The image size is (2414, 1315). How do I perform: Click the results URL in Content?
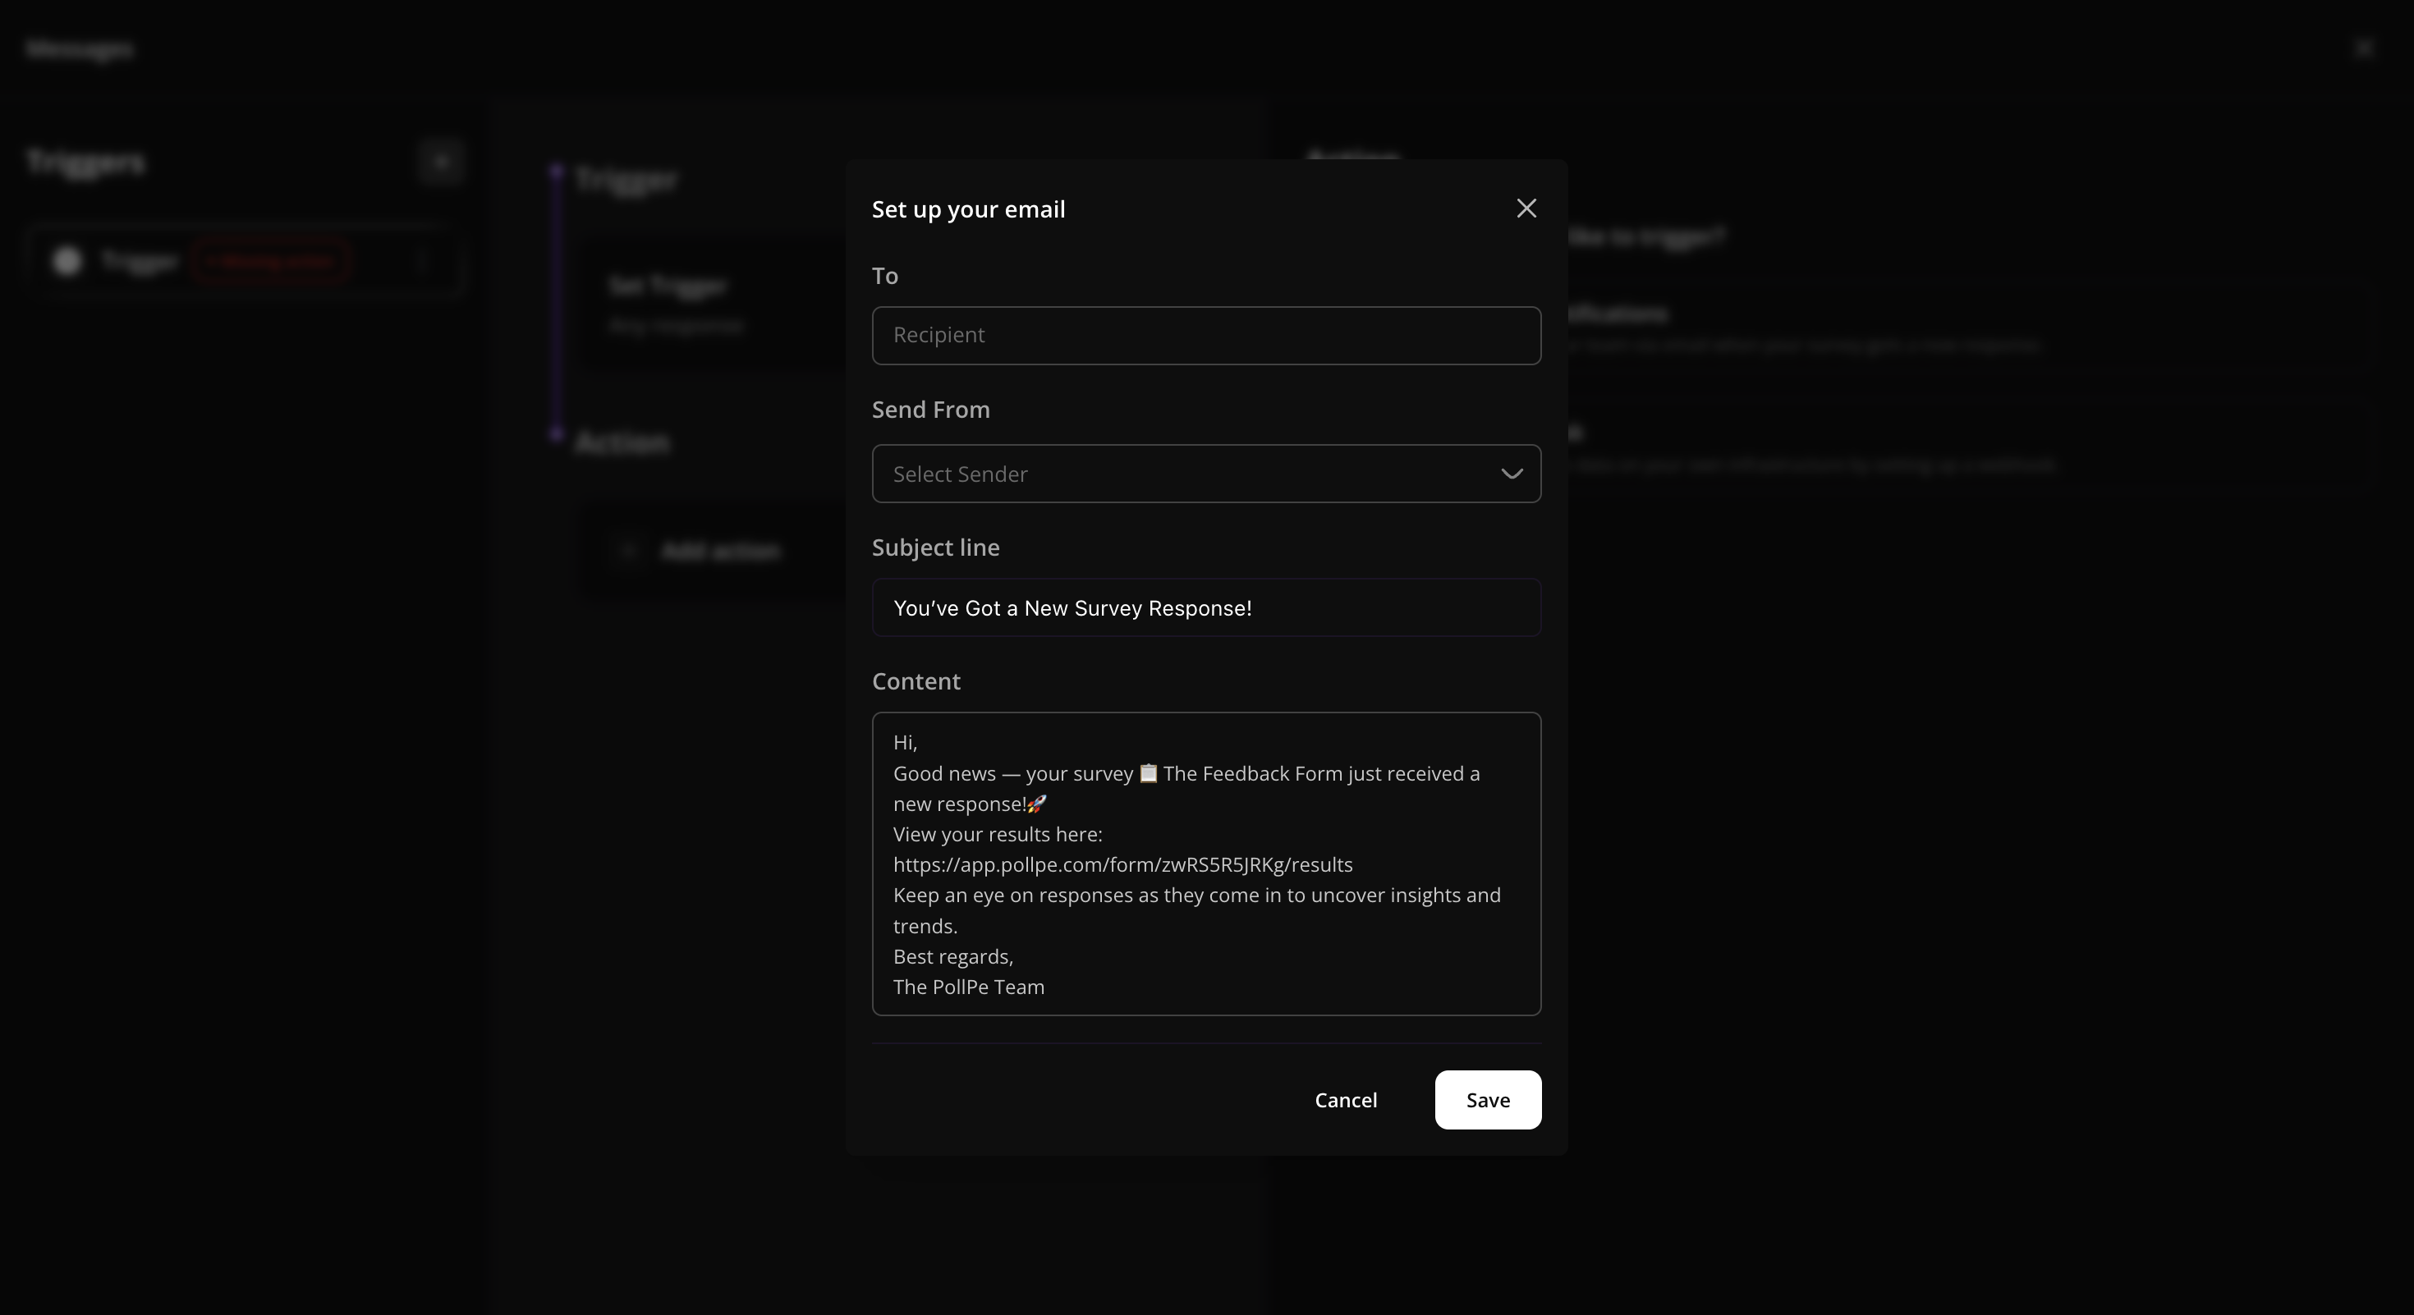tap(1122, 864)
